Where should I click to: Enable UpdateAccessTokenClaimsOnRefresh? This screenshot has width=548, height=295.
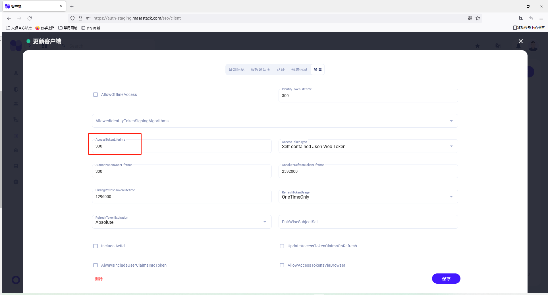282,246
